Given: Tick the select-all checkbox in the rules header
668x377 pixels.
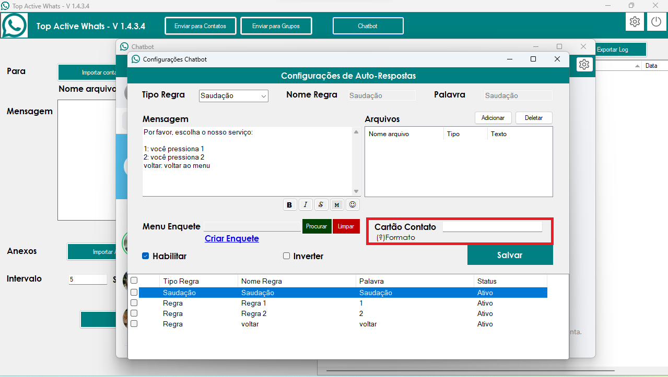Looking at the screenshot, I should (134, 281).
